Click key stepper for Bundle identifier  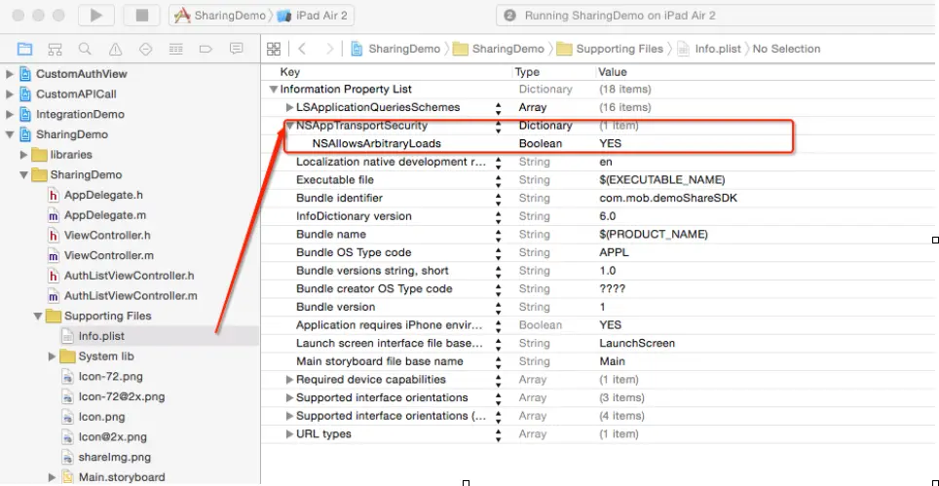[x=499, y=199]
